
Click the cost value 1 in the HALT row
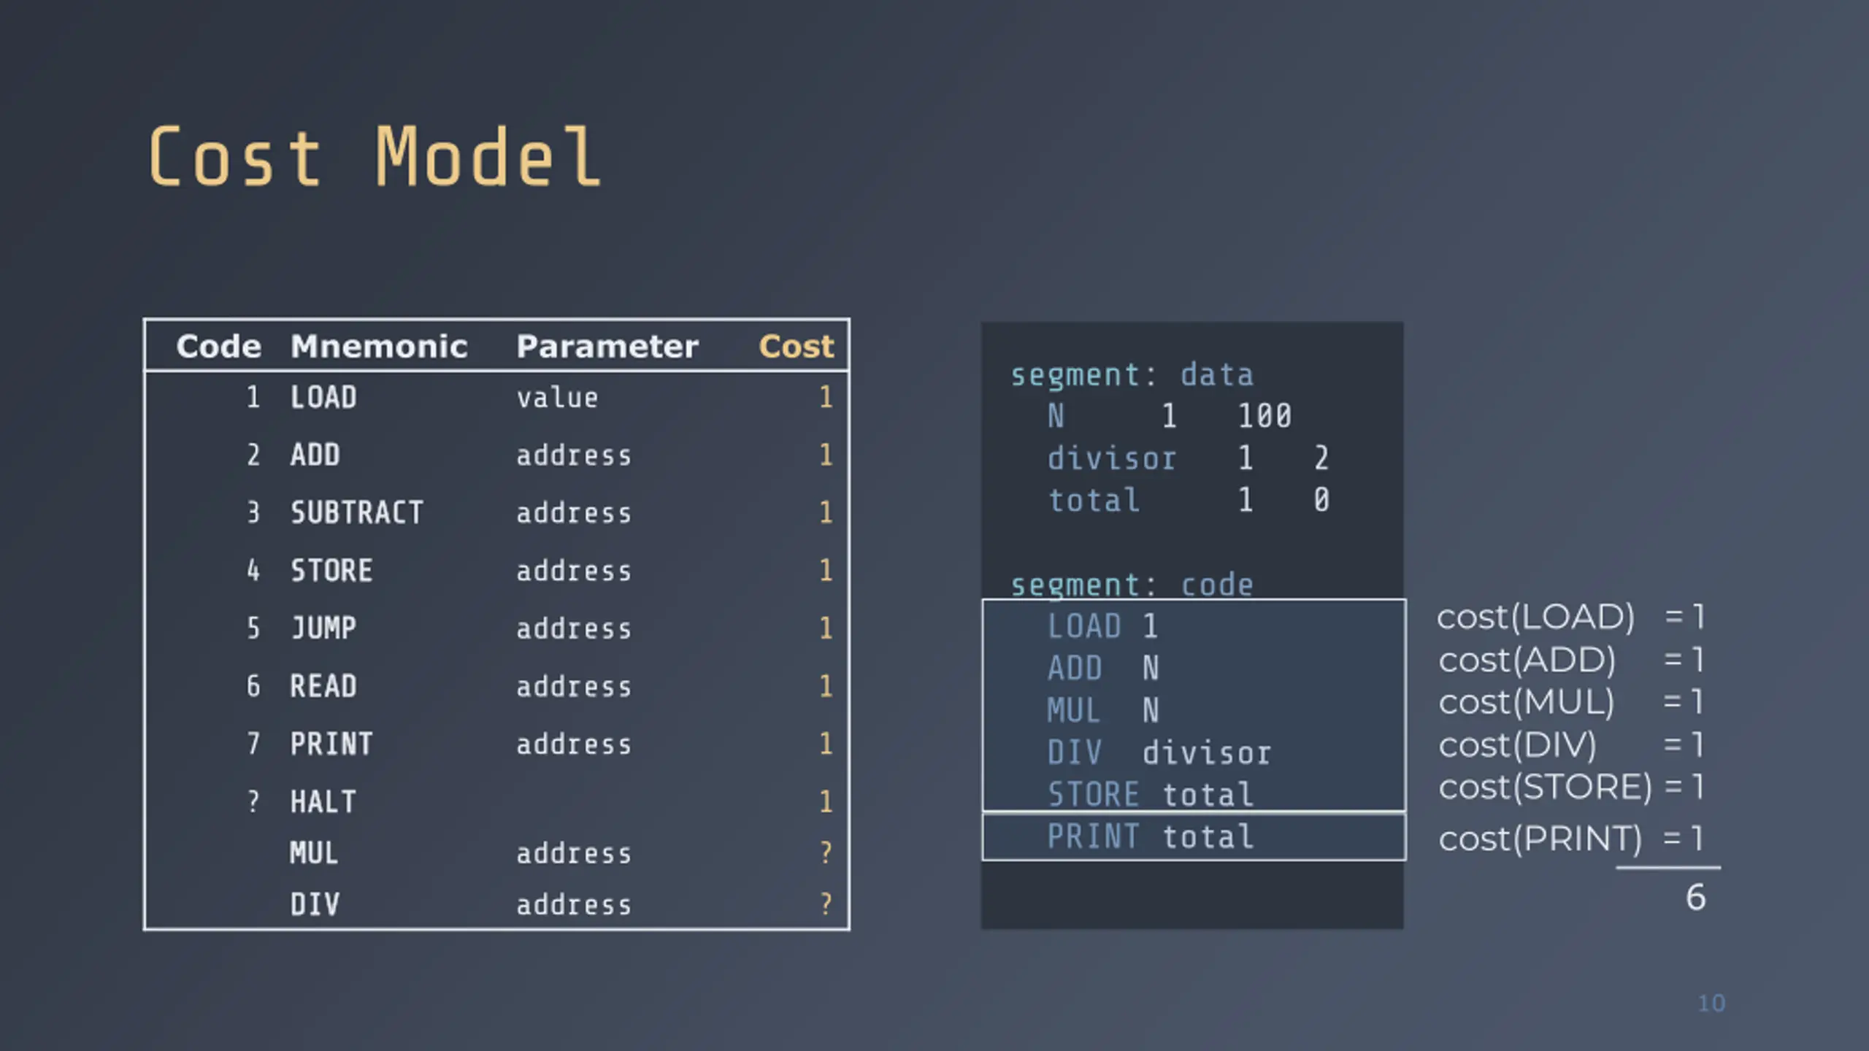(826, 801)
